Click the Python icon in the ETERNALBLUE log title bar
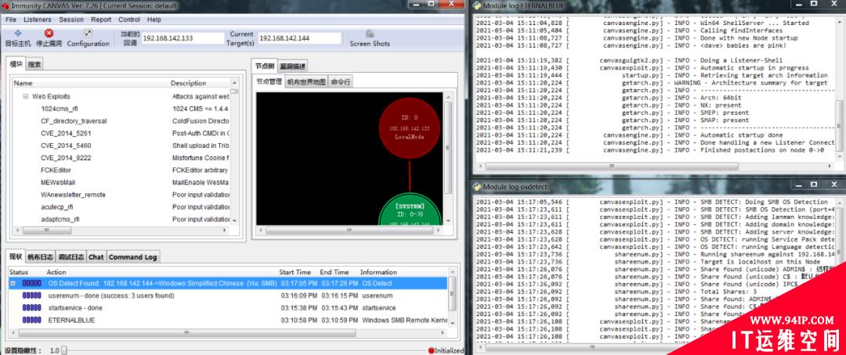Screen dimensions: 846x355 click(x=477, y=5)
